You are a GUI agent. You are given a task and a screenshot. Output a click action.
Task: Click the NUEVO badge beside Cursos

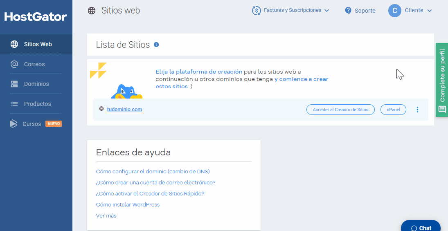(54, 124)
